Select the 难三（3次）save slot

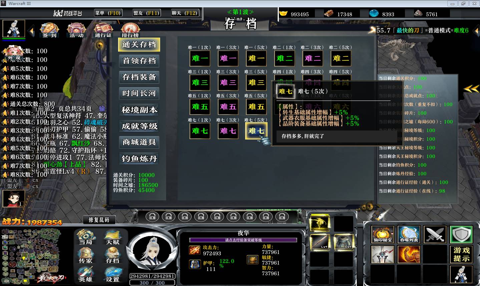(228, 83)
